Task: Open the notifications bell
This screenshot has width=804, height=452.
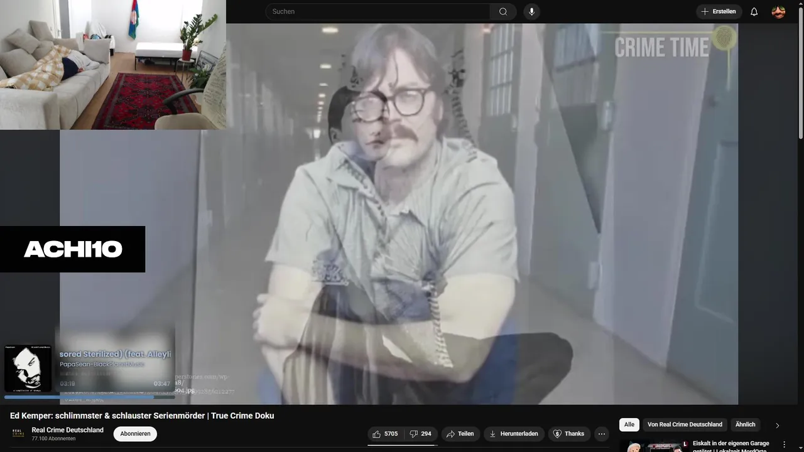Action: pyautogui.click(x=754, y=11)
